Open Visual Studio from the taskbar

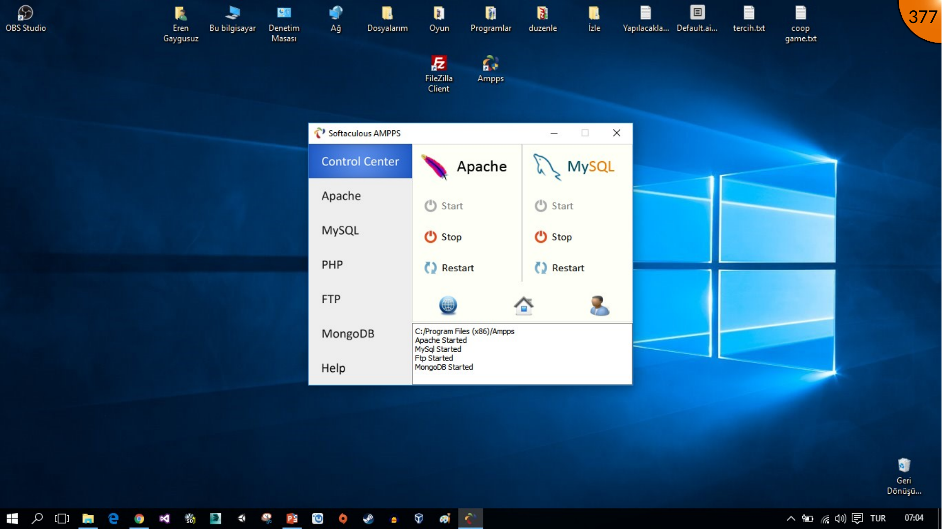[x=164, y=518]
